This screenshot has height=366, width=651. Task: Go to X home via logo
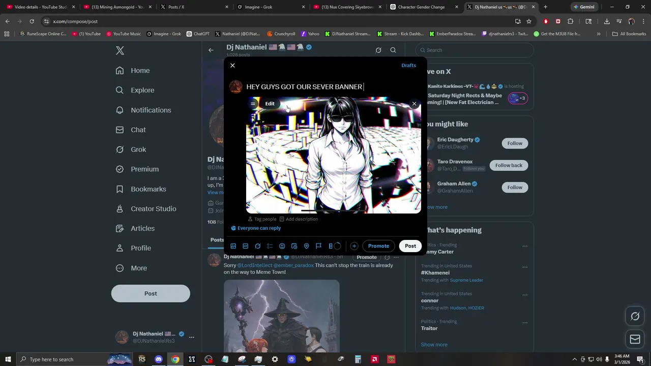pyautogui.click(x=120, y=50)
